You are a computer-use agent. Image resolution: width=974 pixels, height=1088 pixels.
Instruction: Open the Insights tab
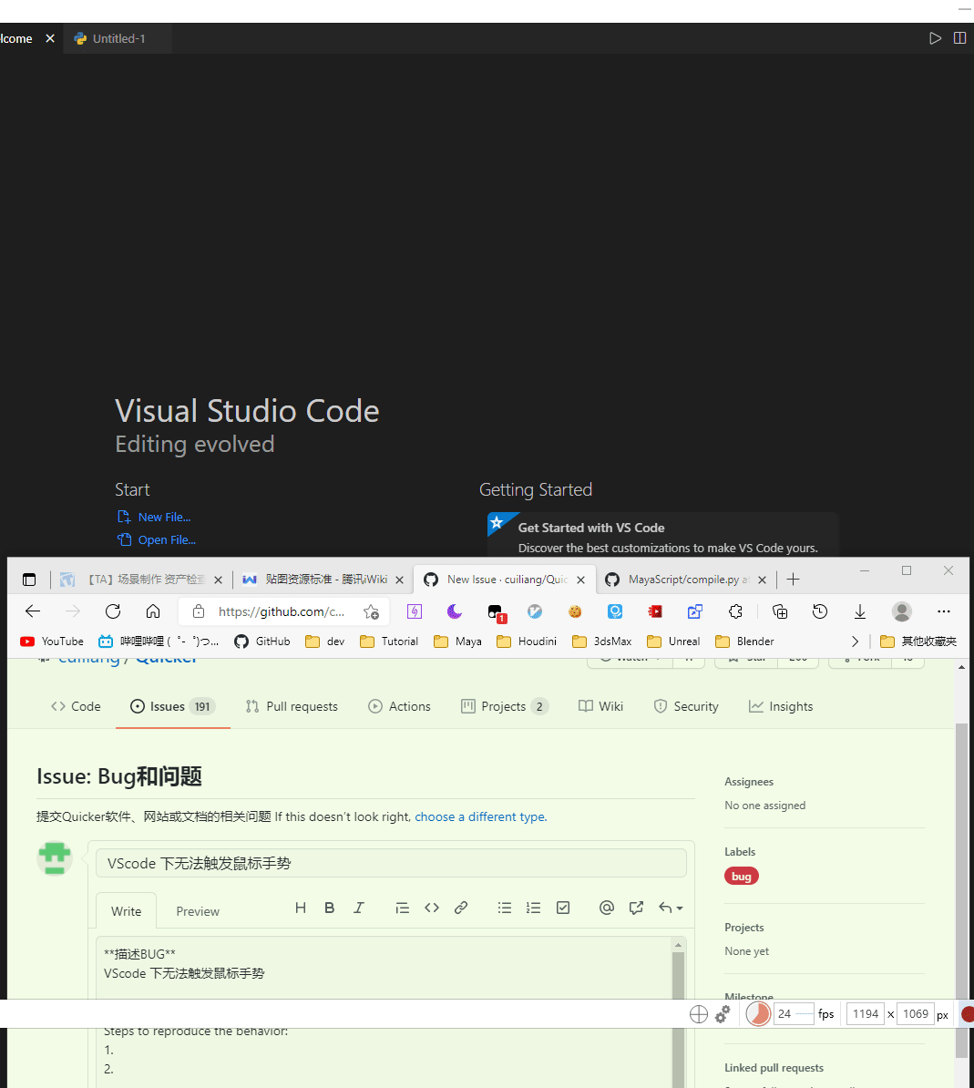[781, 706]
